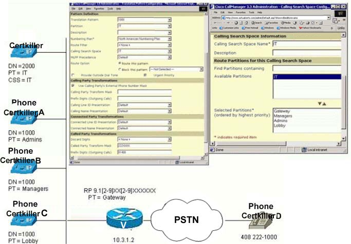Select 'Block this pattern' radio button
351x244 pixels.
[120, 69]
